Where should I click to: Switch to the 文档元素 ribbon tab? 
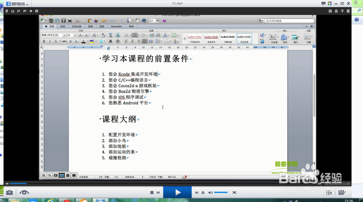point(76,27)
